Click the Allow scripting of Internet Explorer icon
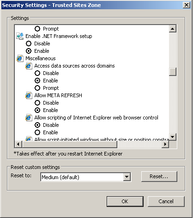This screenshot has height=218, width=193. (x=29, y=118)
